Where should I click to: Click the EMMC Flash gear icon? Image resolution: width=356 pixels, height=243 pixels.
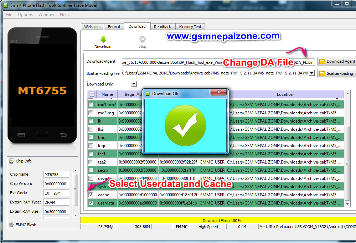pos(11,225)
